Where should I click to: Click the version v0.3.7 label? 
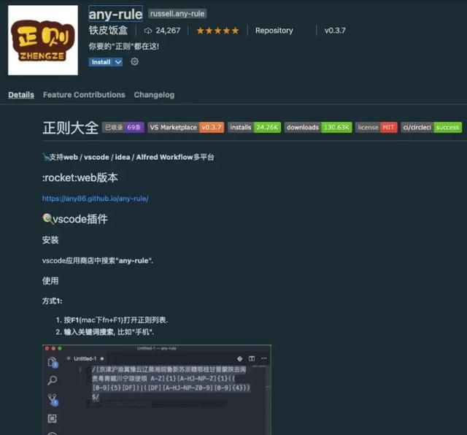(335, 31)
